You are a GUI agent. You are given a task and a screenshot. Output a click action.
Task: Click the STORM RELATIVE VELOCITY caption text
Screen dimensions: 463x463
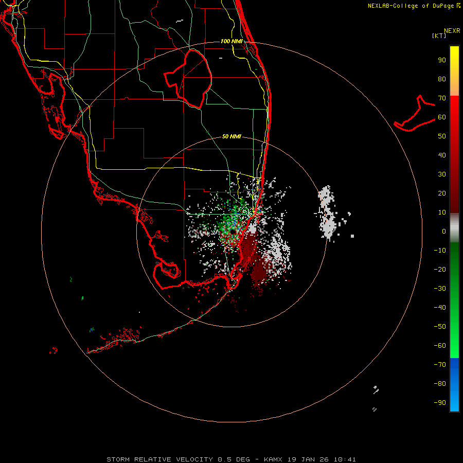[x=159, y=459]
